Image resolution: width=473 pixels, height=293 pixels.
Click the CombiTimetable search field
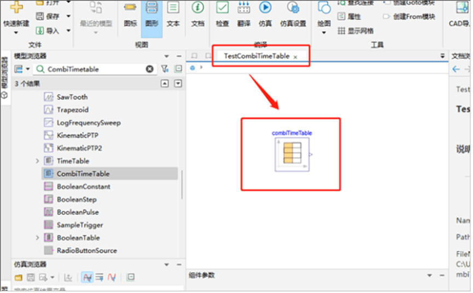(95, 69)
